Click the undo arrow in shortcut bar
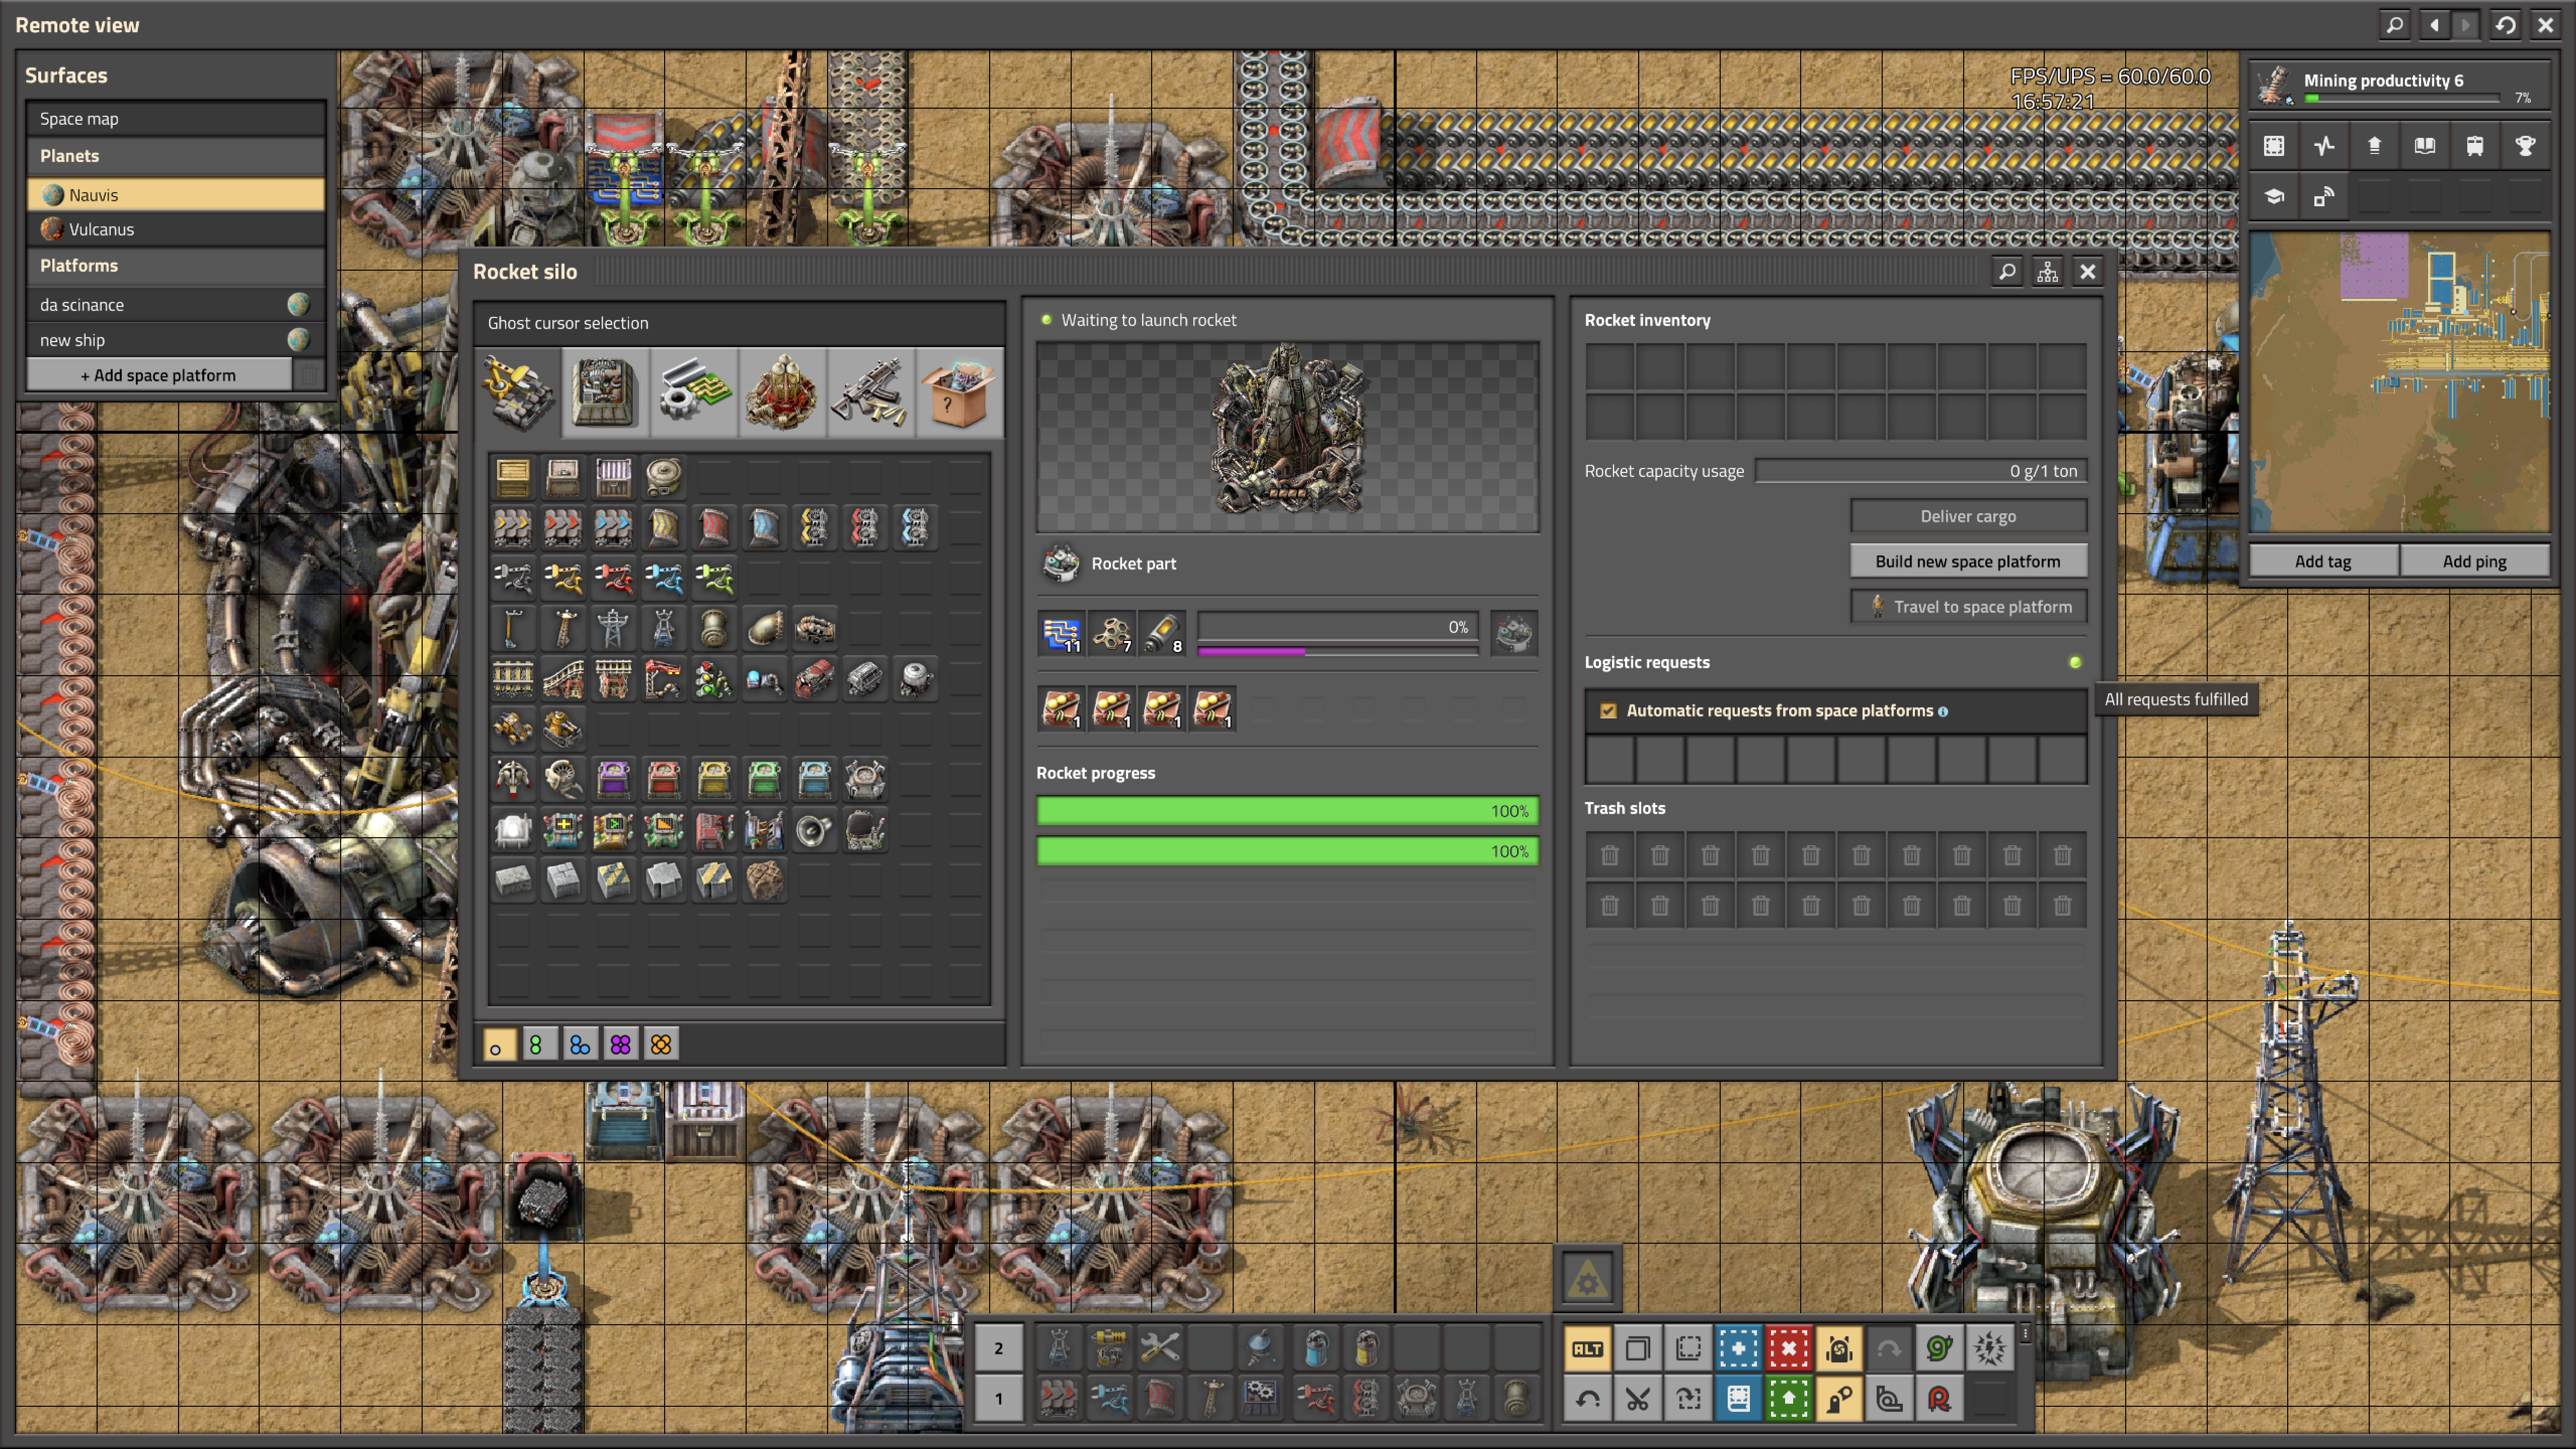Image resolution: width=2576 pixels, height=1449 pixels. click(1588, 1398)
